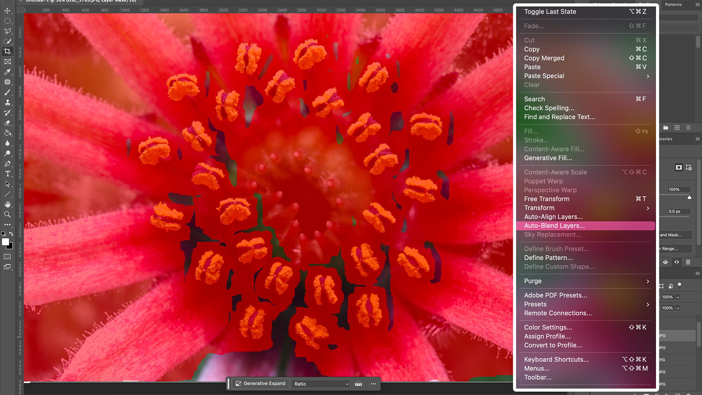The image size is (702, 395).
Task: Select the Pen tool
Action: click(x=7, y=164)
